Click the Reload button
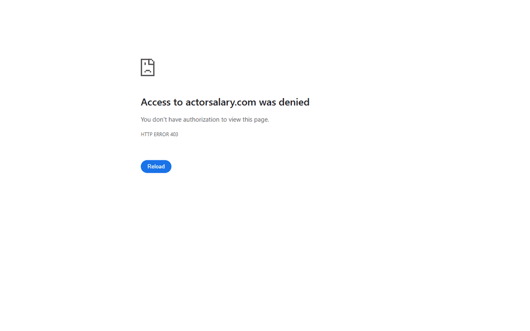530x331 pixels. [x=156, y=167]
